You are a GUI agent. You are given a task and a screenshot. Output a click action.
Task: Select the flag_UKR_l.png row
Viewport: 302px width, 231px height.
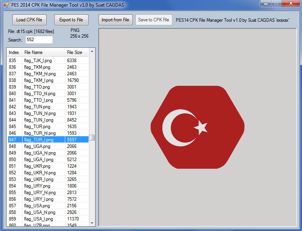48,179
